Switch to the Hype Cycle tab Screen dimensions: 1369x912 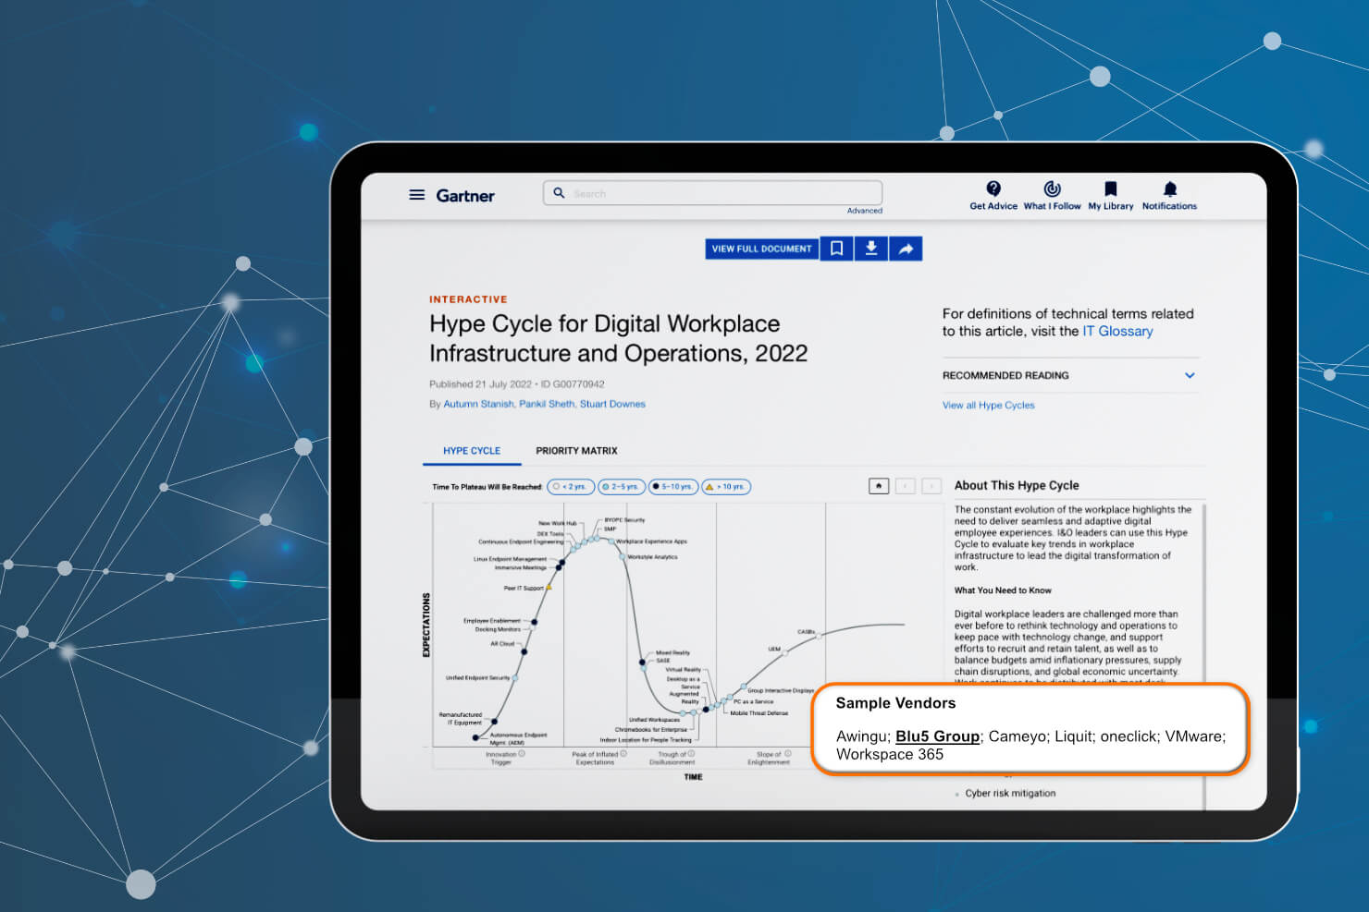[x=472, y=451]
